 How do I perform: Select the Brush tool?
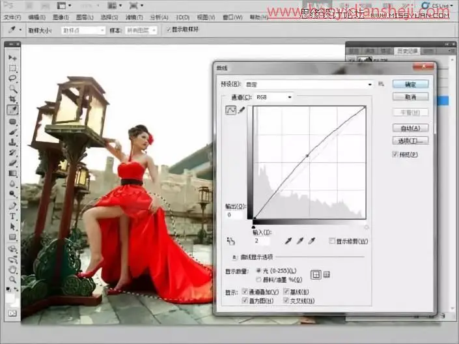[12, 132]
